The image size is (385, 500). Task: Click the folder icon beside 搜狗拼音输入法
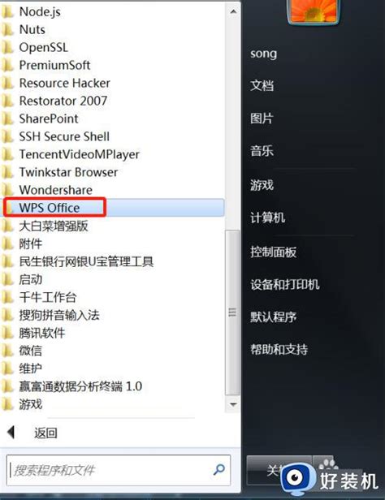(x=7, y=316)
